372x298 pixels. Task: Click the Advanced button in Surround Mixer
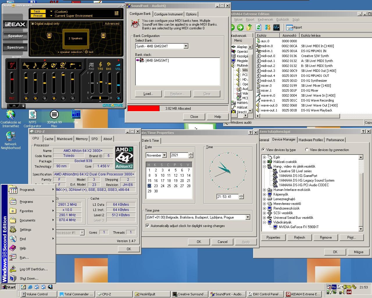coord(112,24)
